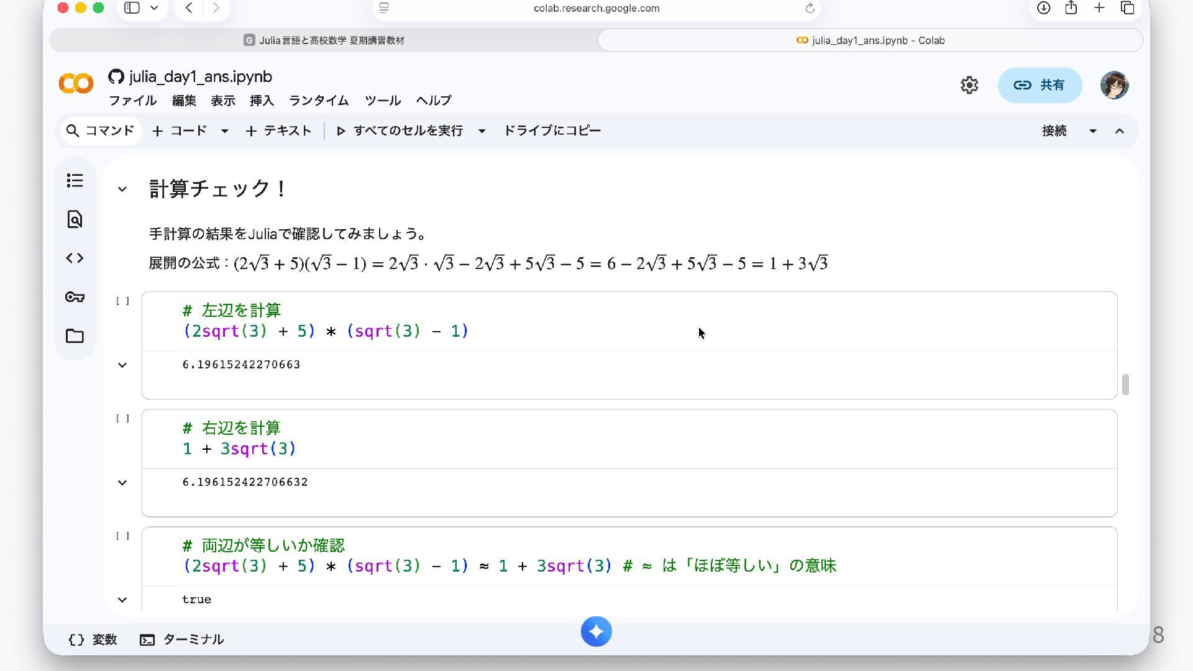Run the 両辺が等しいか確認 cell bracket

point(122,536)
